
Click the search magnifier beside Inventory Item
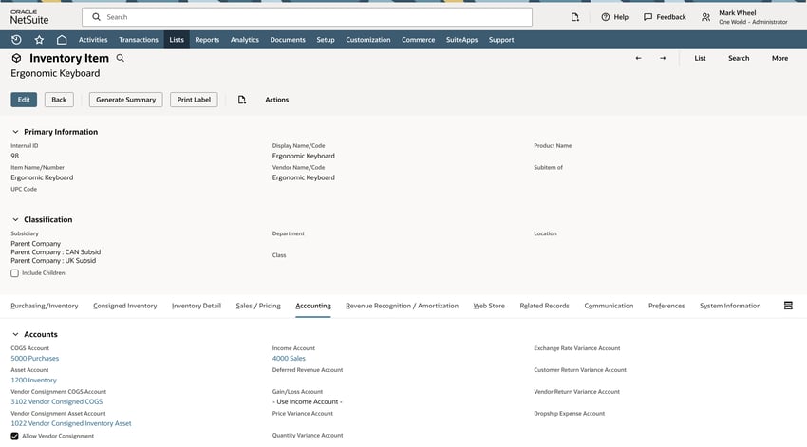[x=120, y=59]
